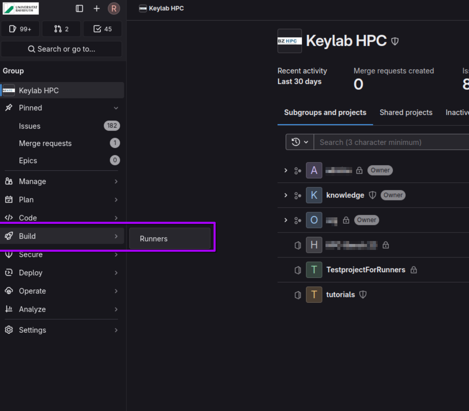Open the create new plus menu

tap(97, 8)
